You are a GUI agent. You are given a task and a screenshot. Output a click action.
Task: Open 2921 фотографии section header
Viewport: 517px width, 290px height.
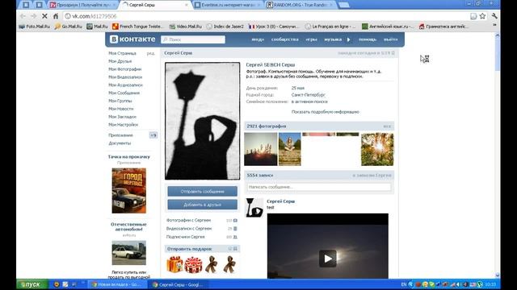(319, 126)
